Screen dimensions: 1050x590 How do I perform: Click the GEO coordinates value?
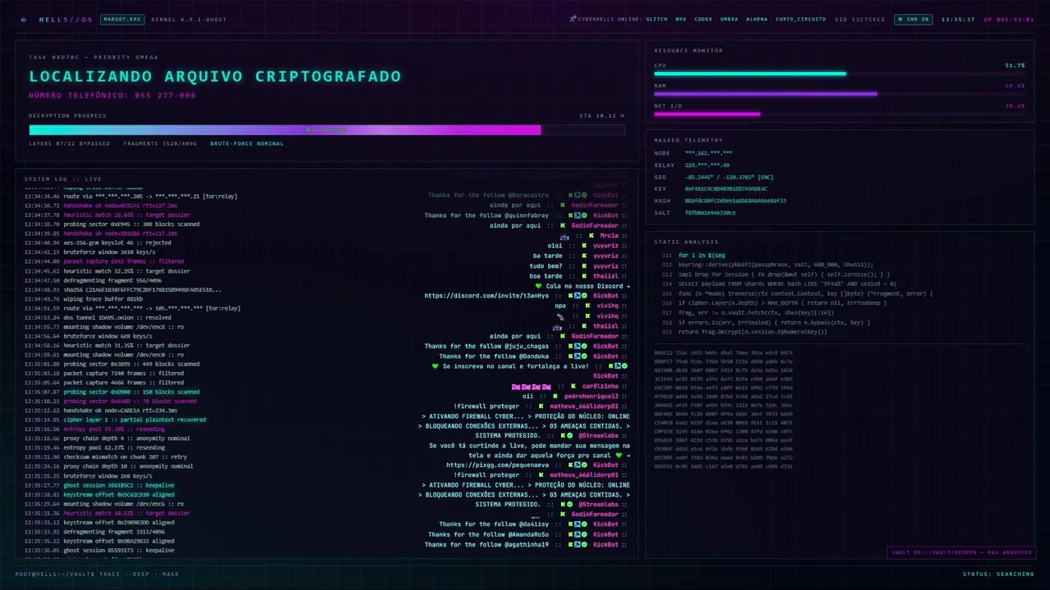pyautogui.click(x=729, y=177)
